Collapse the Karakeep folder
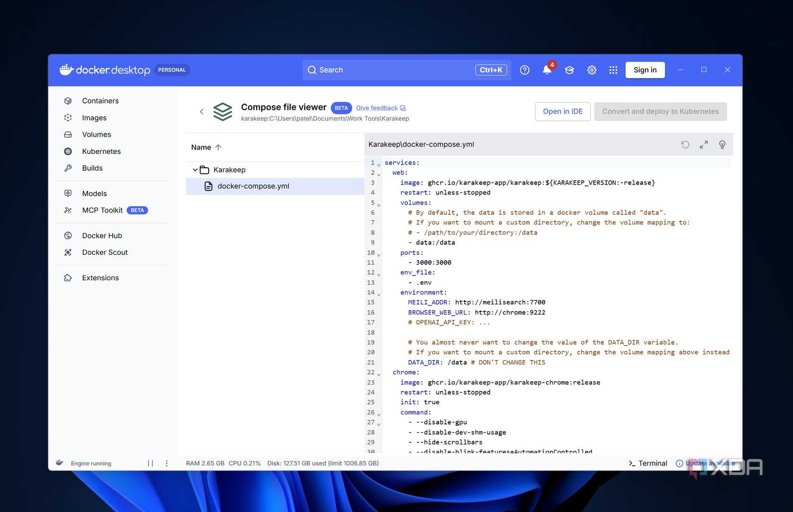 coord(195,170)
